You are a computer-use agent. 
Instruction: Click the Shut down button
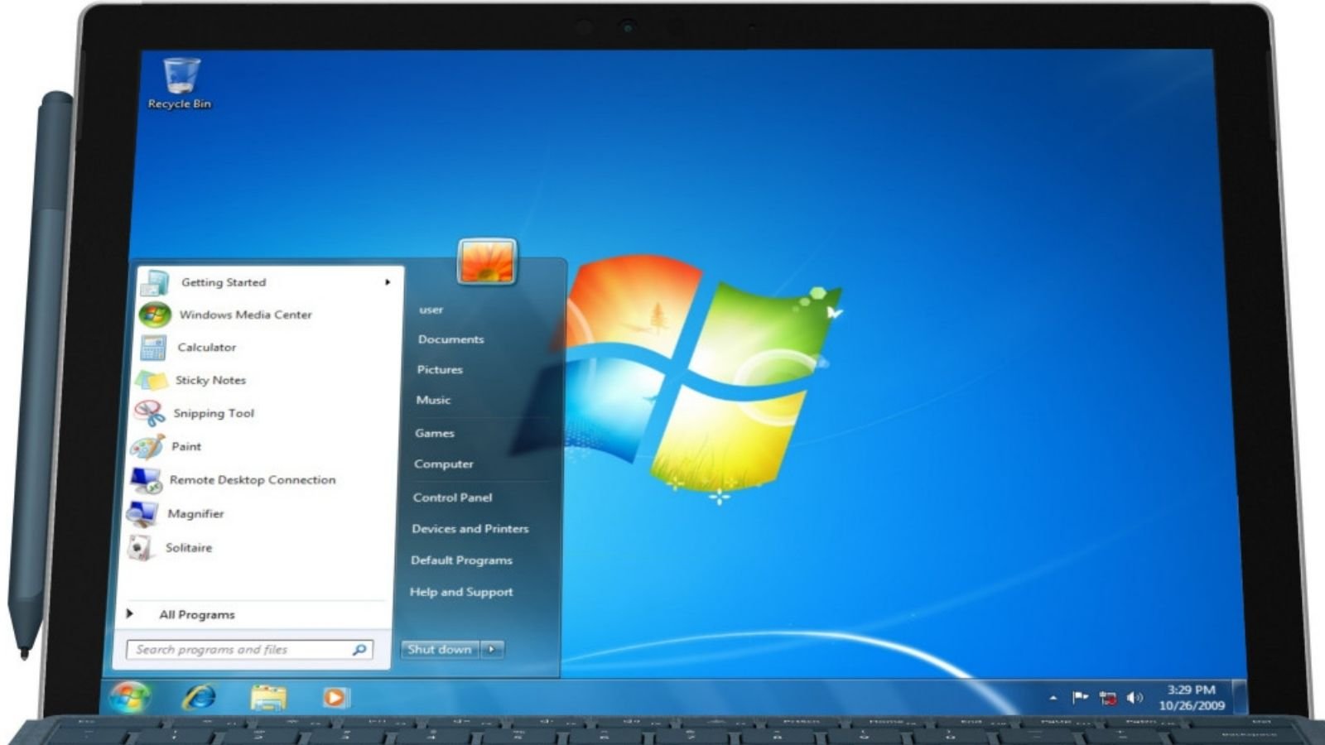[x=440, y=649]
